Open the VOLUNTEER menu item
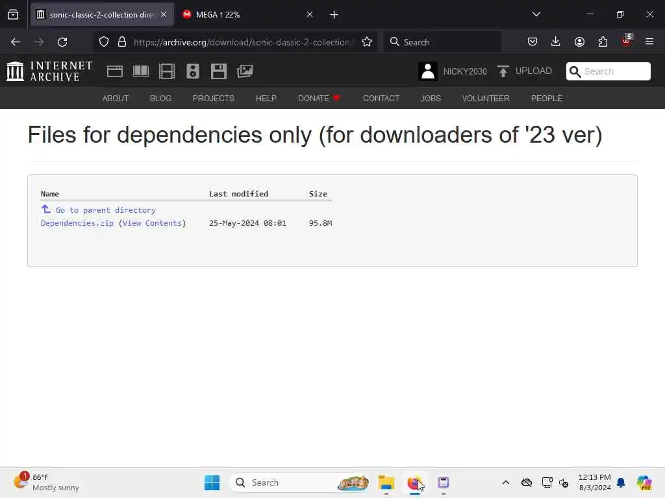 [486, 99]
